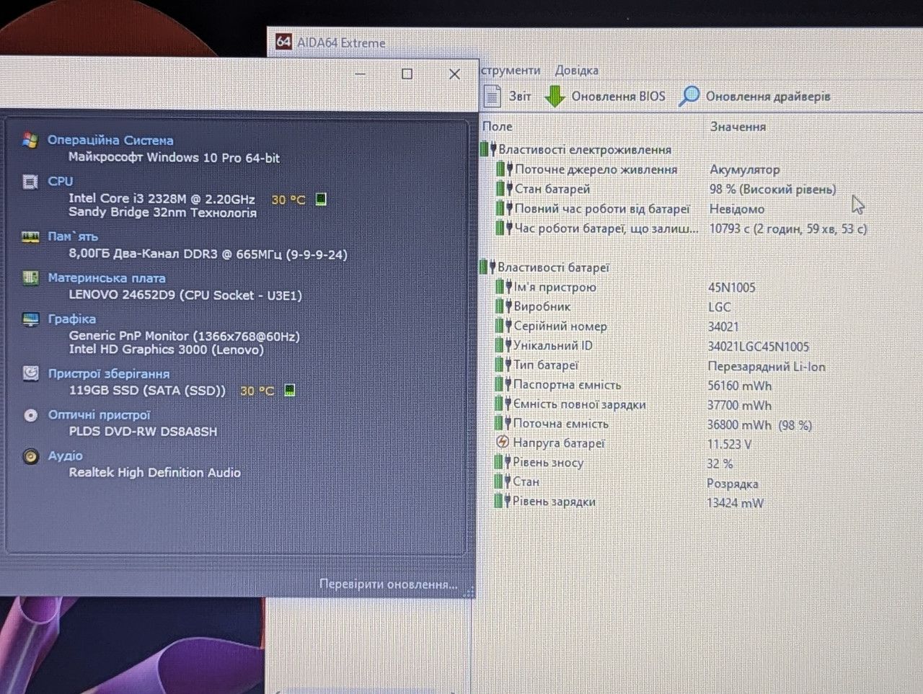This screenshot has width=923, height=694.
Task: Click the Паспортна ємність row icon
Action: tap(503, 385)
